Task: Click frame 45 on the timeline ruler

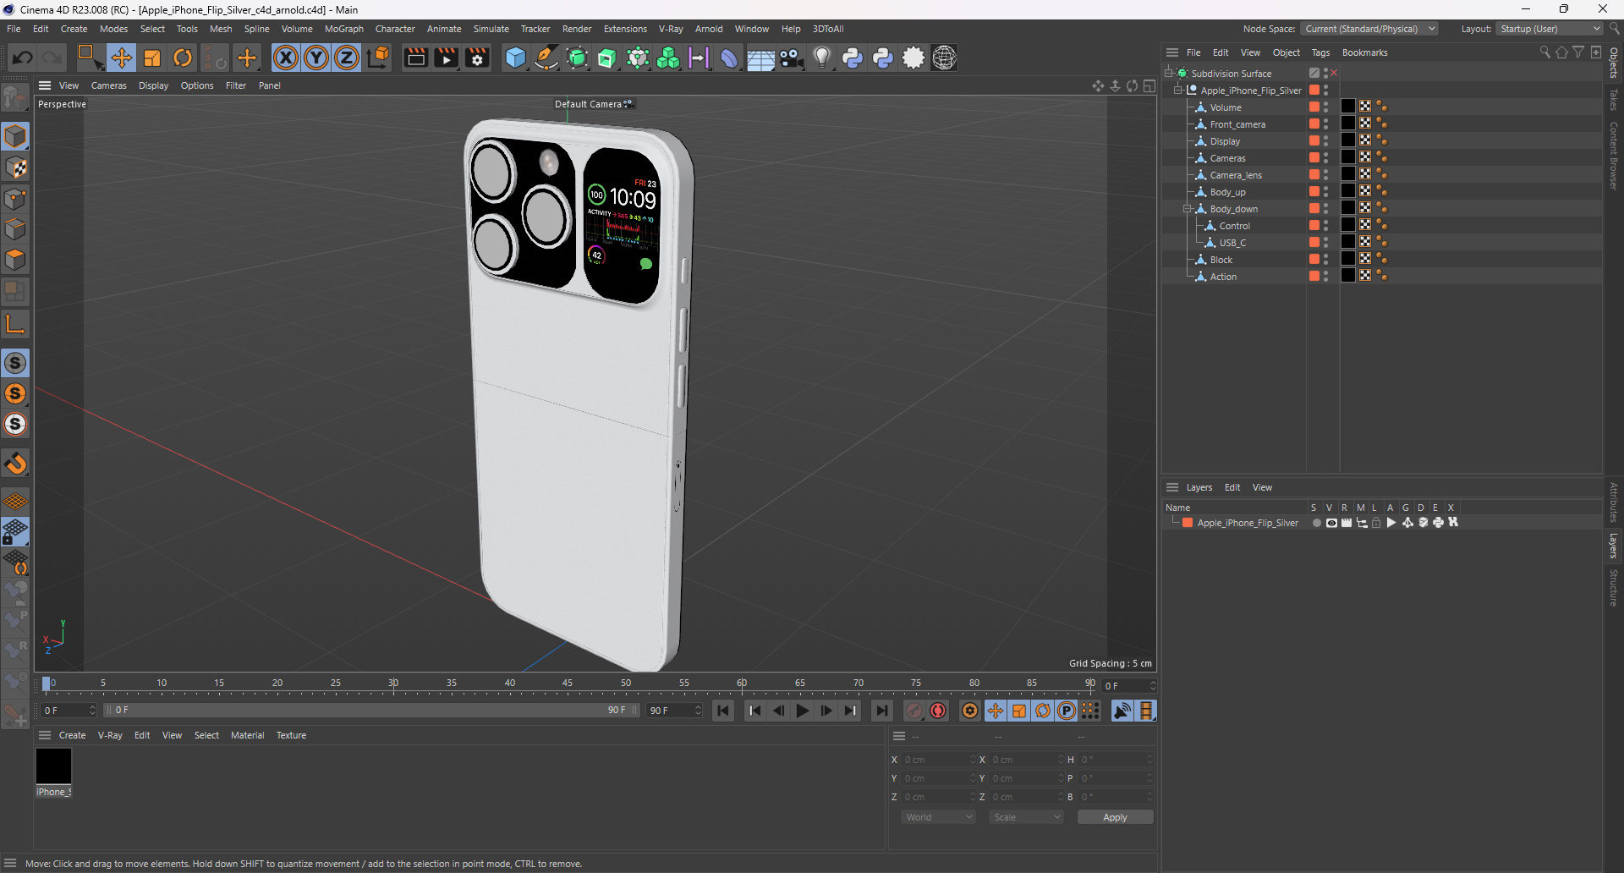Action: [568, 684]
